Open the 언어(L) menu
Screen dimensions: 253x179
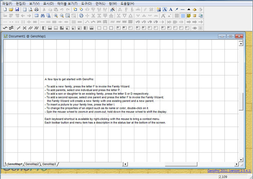tap(100, 4)
